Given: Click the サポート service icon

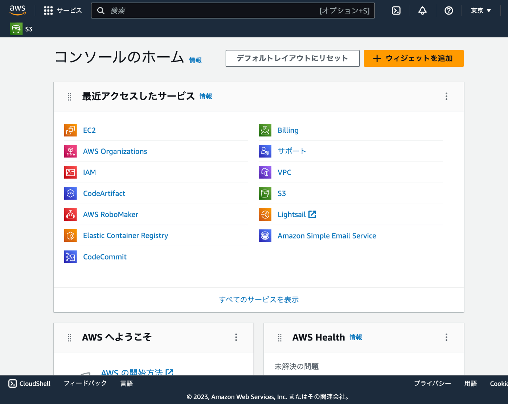Looking at the screenshot, I should click(265, 151).
